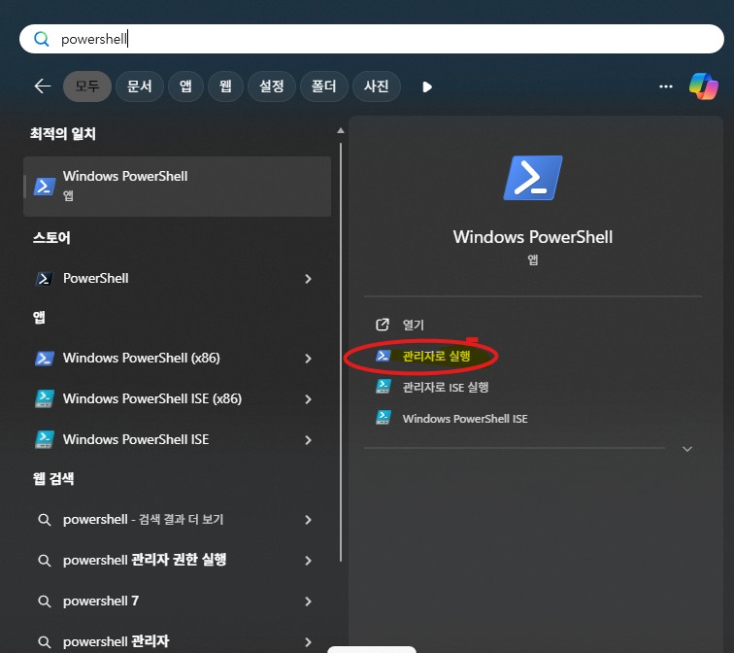
Task: Expand the Windows PowerShell (x86) chevron
Action: (308, 359)
